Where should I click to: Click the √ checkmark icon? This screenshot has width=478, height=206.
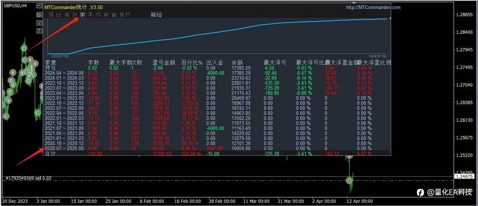(x=39, y=23)
